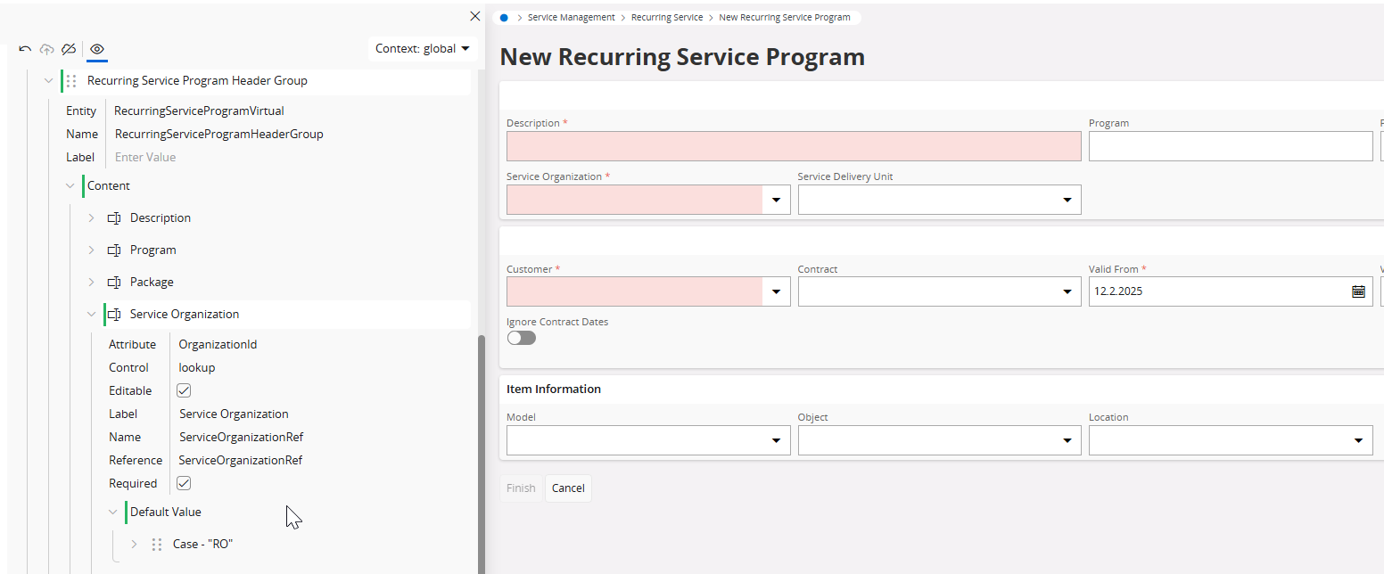
Task: Toggle the Ignore Contract Dates switch
Action: [522, 338]
